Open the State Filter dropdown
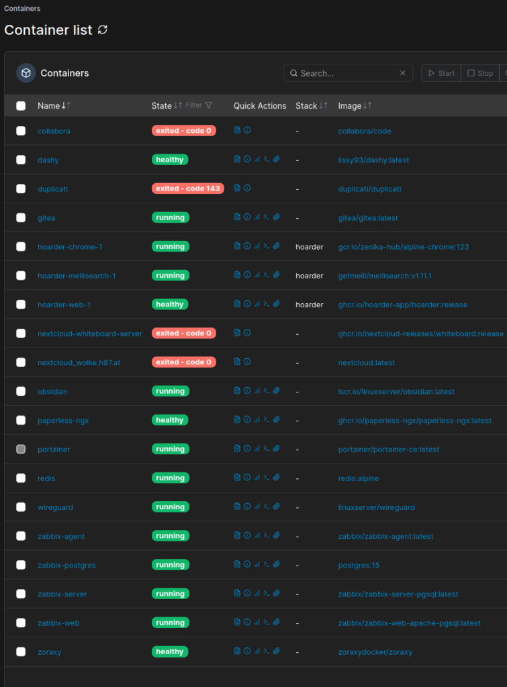The height and width of the screenshot is (687, 507). pyautogui.click(x=199, y=105)
